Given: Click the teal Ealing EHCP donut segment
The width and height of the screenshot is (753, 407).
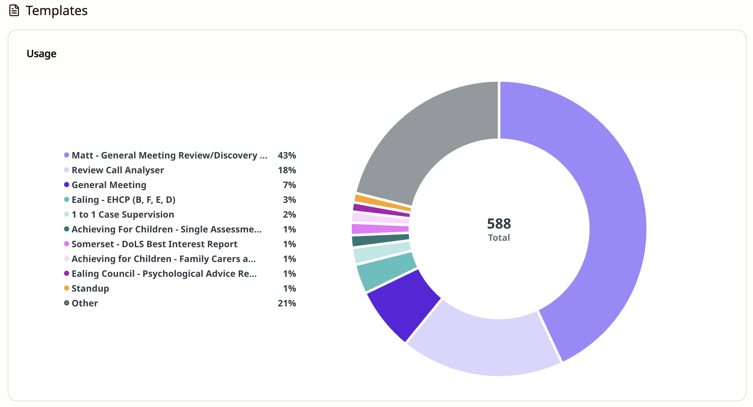Looking at the screenshot, I should [x=386, y=272].
